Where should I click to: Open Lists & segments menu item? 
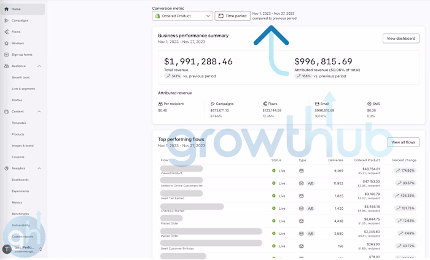click(x=23, y=89)
